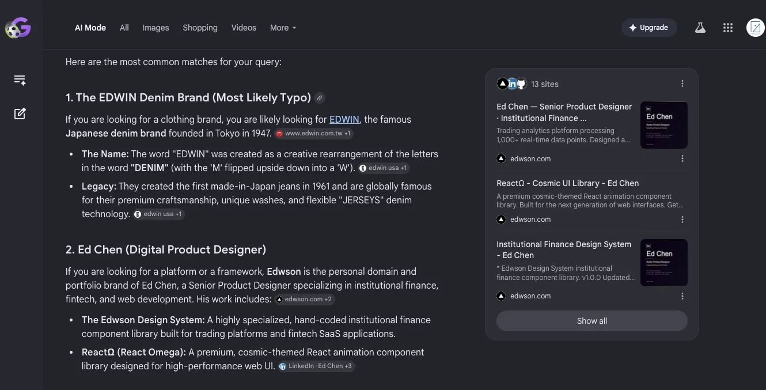Open the Google logo home icon
This screenshot has height=390, width=766.
pos(18,28)
